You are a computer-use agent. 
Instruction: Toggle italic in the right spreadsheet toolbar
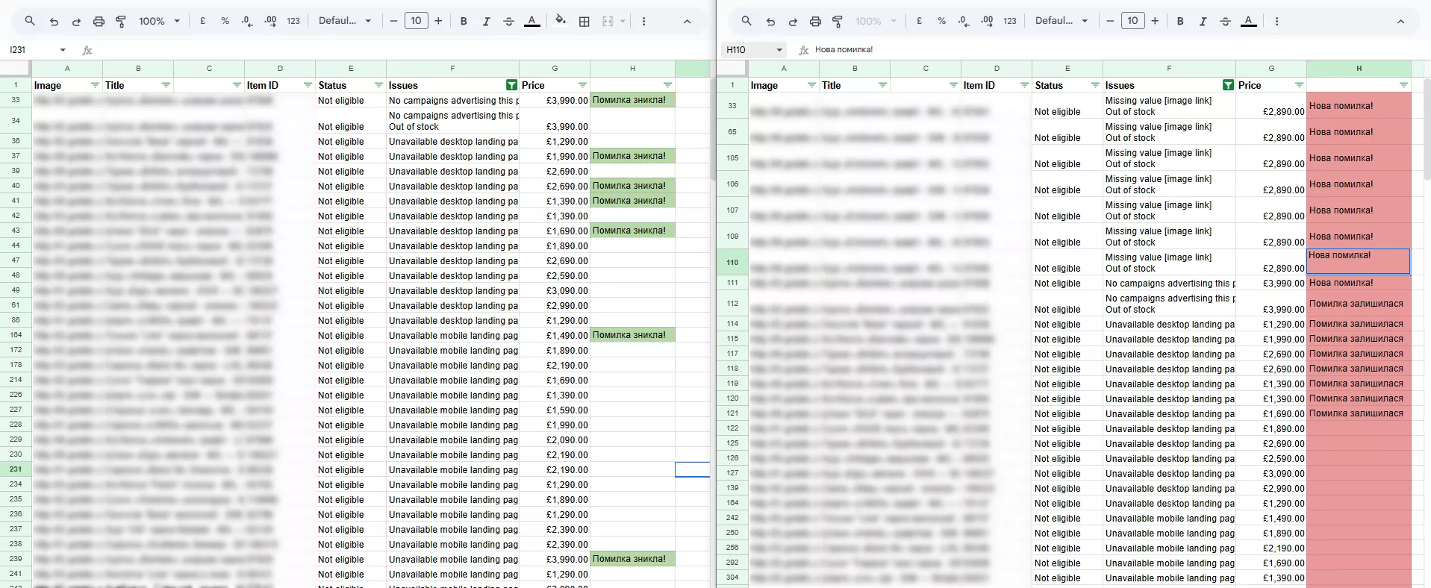(1203, 22)
